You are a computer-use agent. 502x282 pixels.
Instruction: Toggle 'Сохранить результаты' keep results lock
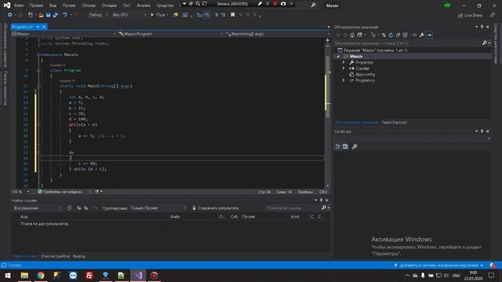pyautogui.click(x=216, y=208)
